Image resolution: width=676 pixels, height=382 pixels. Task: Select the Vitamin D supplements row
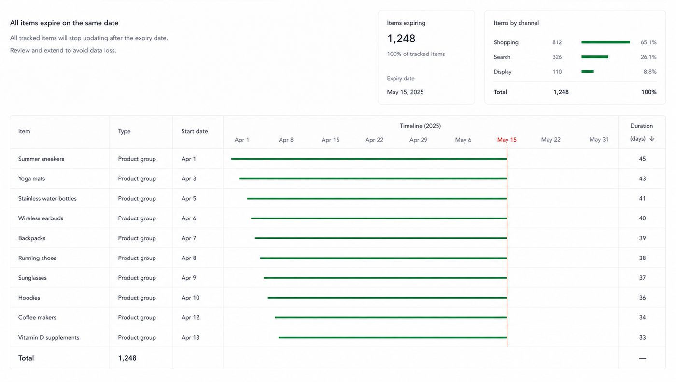pyautogui.click(x=338, y=338)
